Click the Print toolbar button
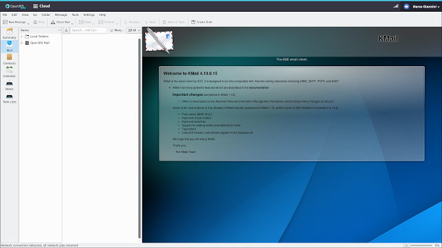This screenshot has width=442, height=248. tap(39, 22)
